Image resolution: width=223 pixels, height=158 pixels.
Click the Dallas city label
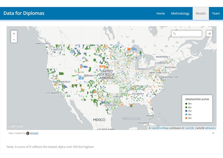click(x=119, y=97)
